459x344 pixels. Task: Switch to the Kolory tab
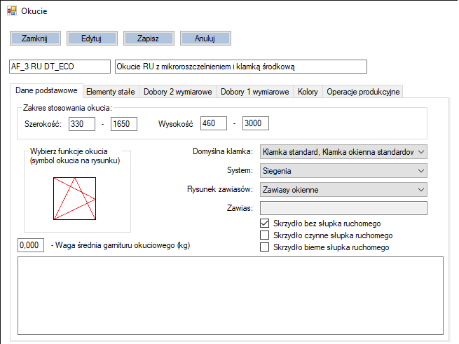click(x=308, y=92)
